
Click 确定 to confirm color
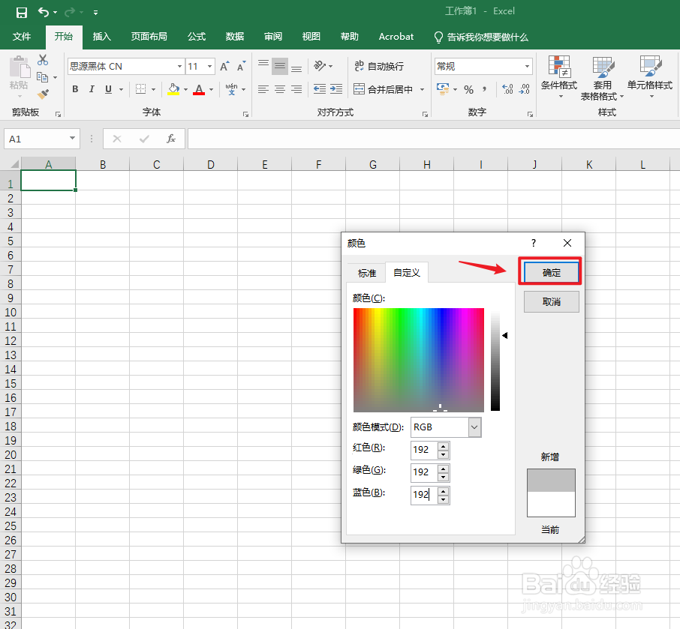click(x=551, y=272)
